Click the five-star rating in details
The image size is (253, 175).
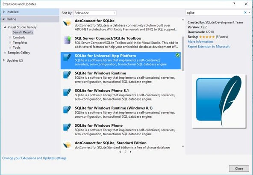coord(207,37)
